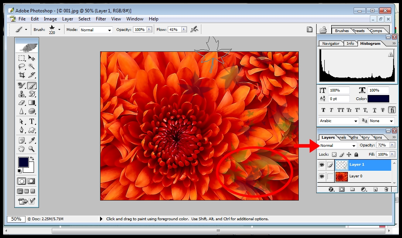Toggle lock transparent pixels checkbox

coord(334,155)
